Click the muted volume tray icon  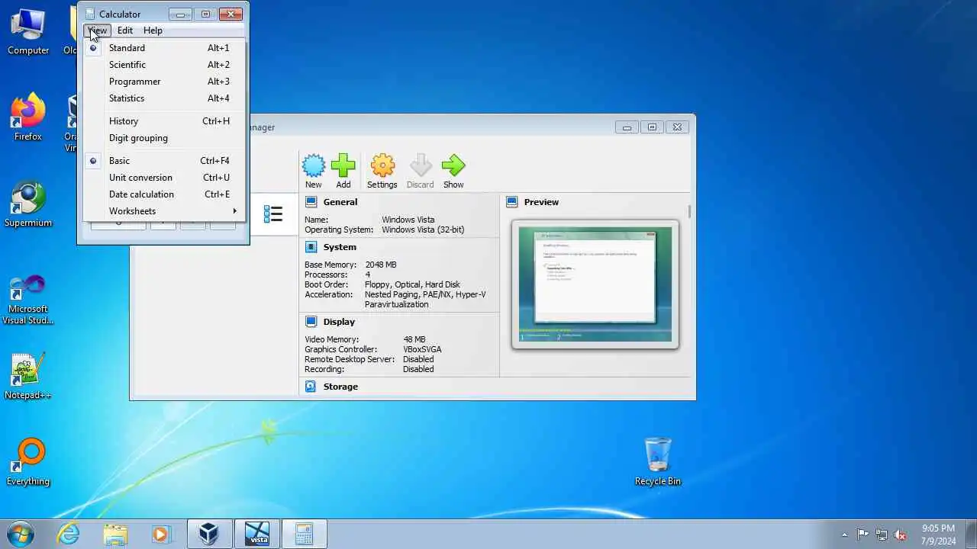[x=901, y=535]
